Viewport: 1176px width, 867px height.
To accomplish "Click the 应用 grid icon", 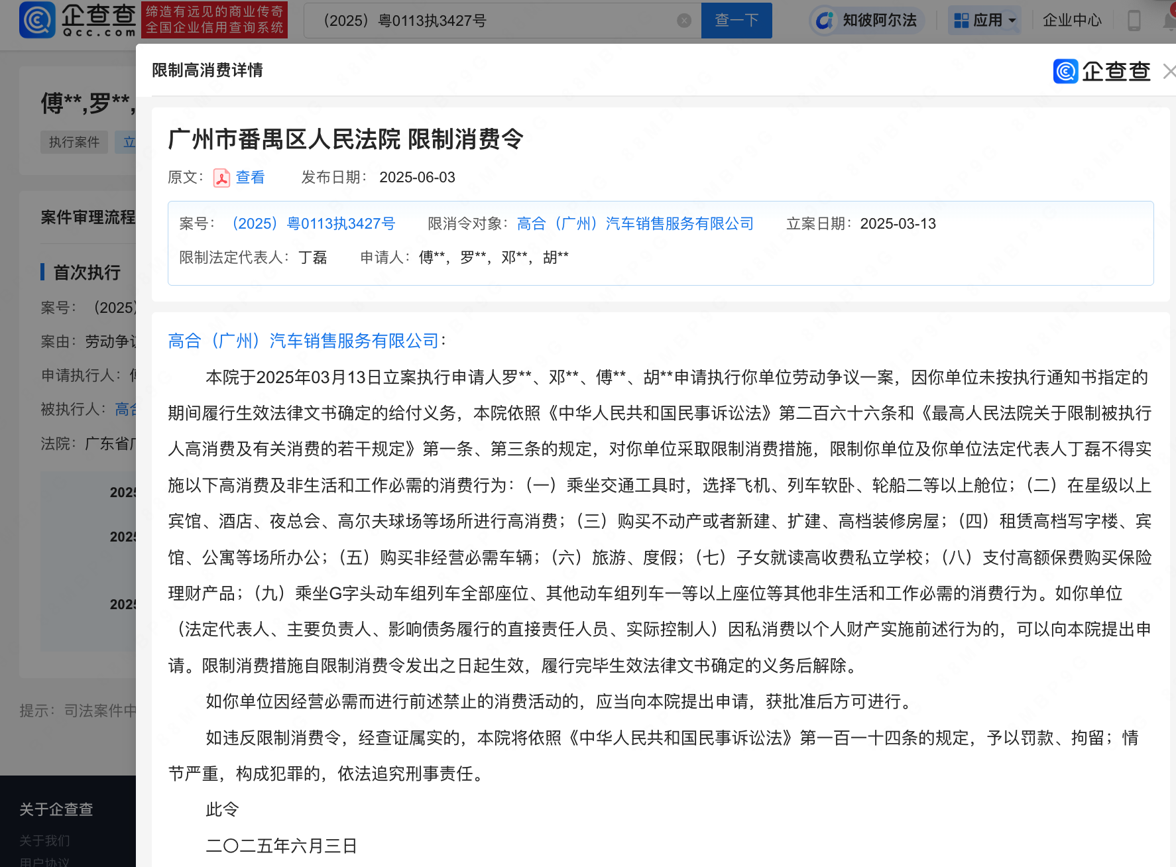I will click(x=961, y=21).
